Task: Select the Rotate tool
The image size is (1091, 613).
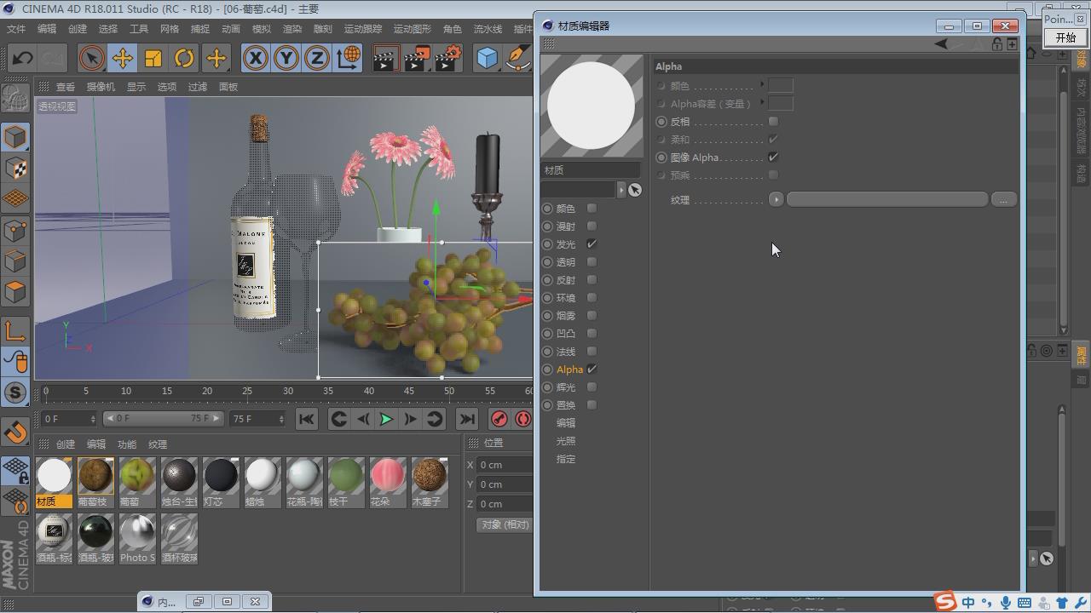Action: pos(184,58)
